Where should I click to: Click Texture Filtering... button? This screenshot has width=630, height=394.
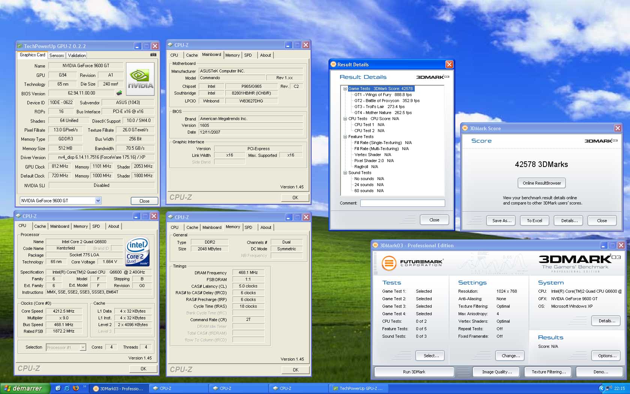[549, 372]
